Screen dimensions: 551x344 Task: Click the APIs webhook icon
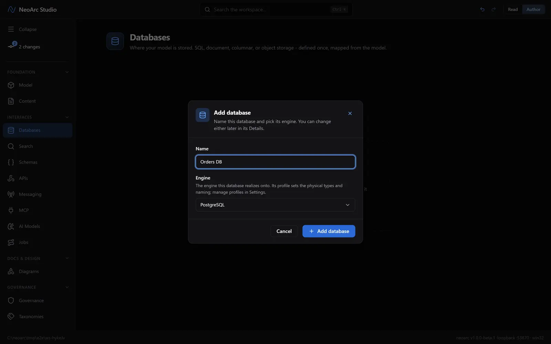point(11,178)
